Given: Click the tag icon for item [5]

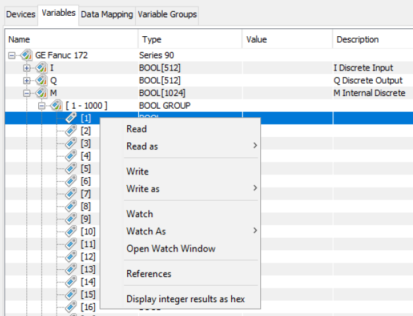Looking at the screenshot, I should click(71, 168).
